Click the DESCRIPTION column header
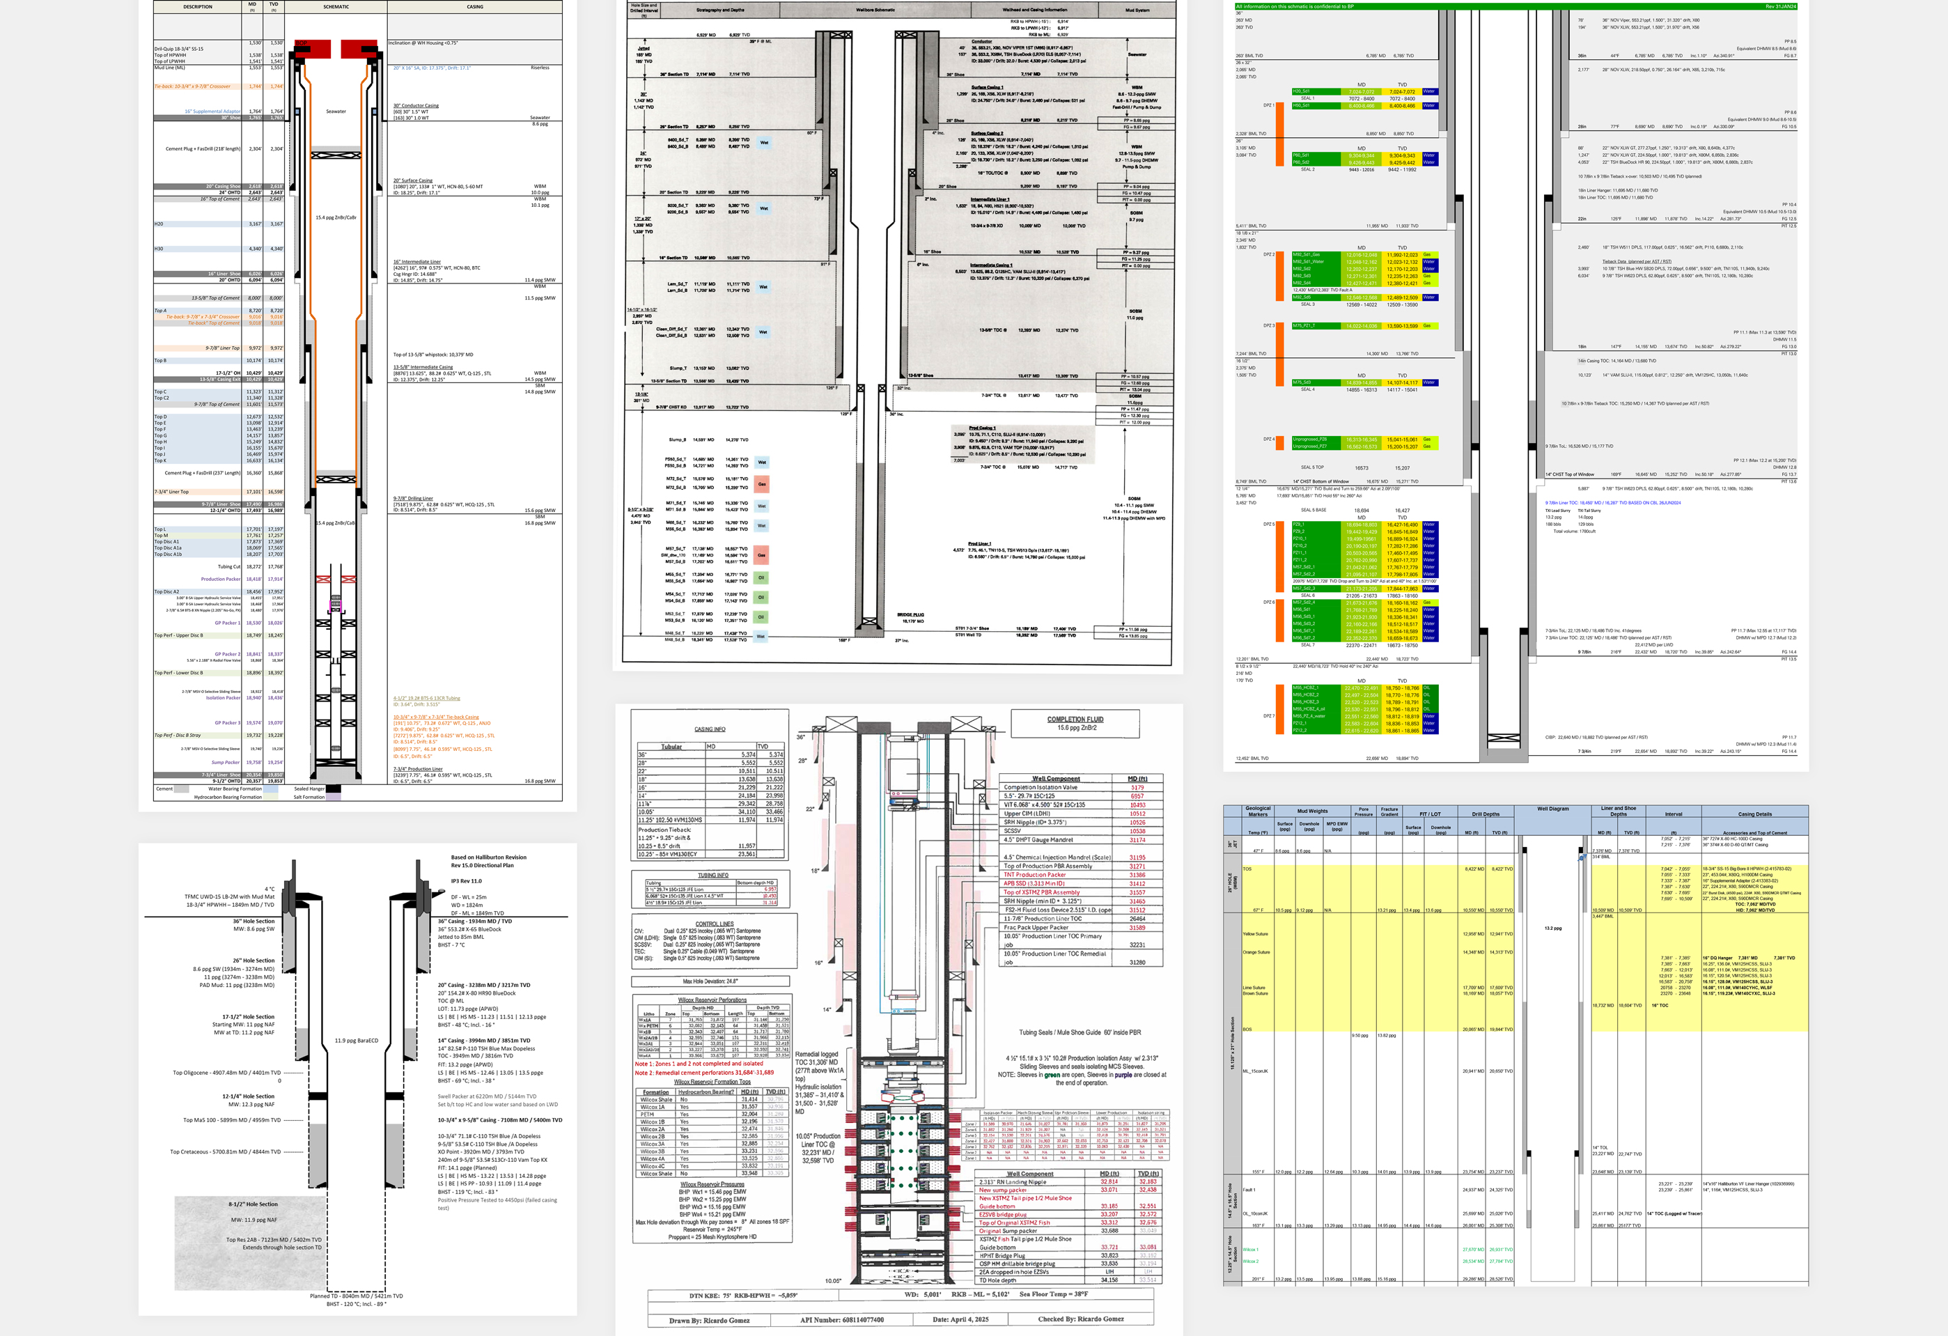Screen dimensions: 1948x1336 pyautogui.click(x=198, y=7)
